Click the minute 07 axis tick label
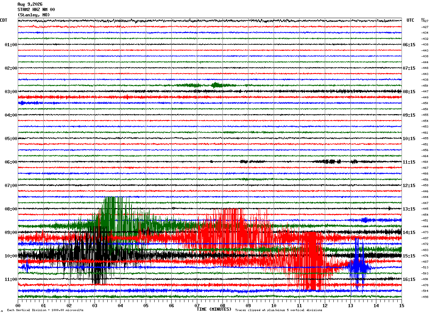This screenshot has height=315, width=430. (x=197, y=305)
